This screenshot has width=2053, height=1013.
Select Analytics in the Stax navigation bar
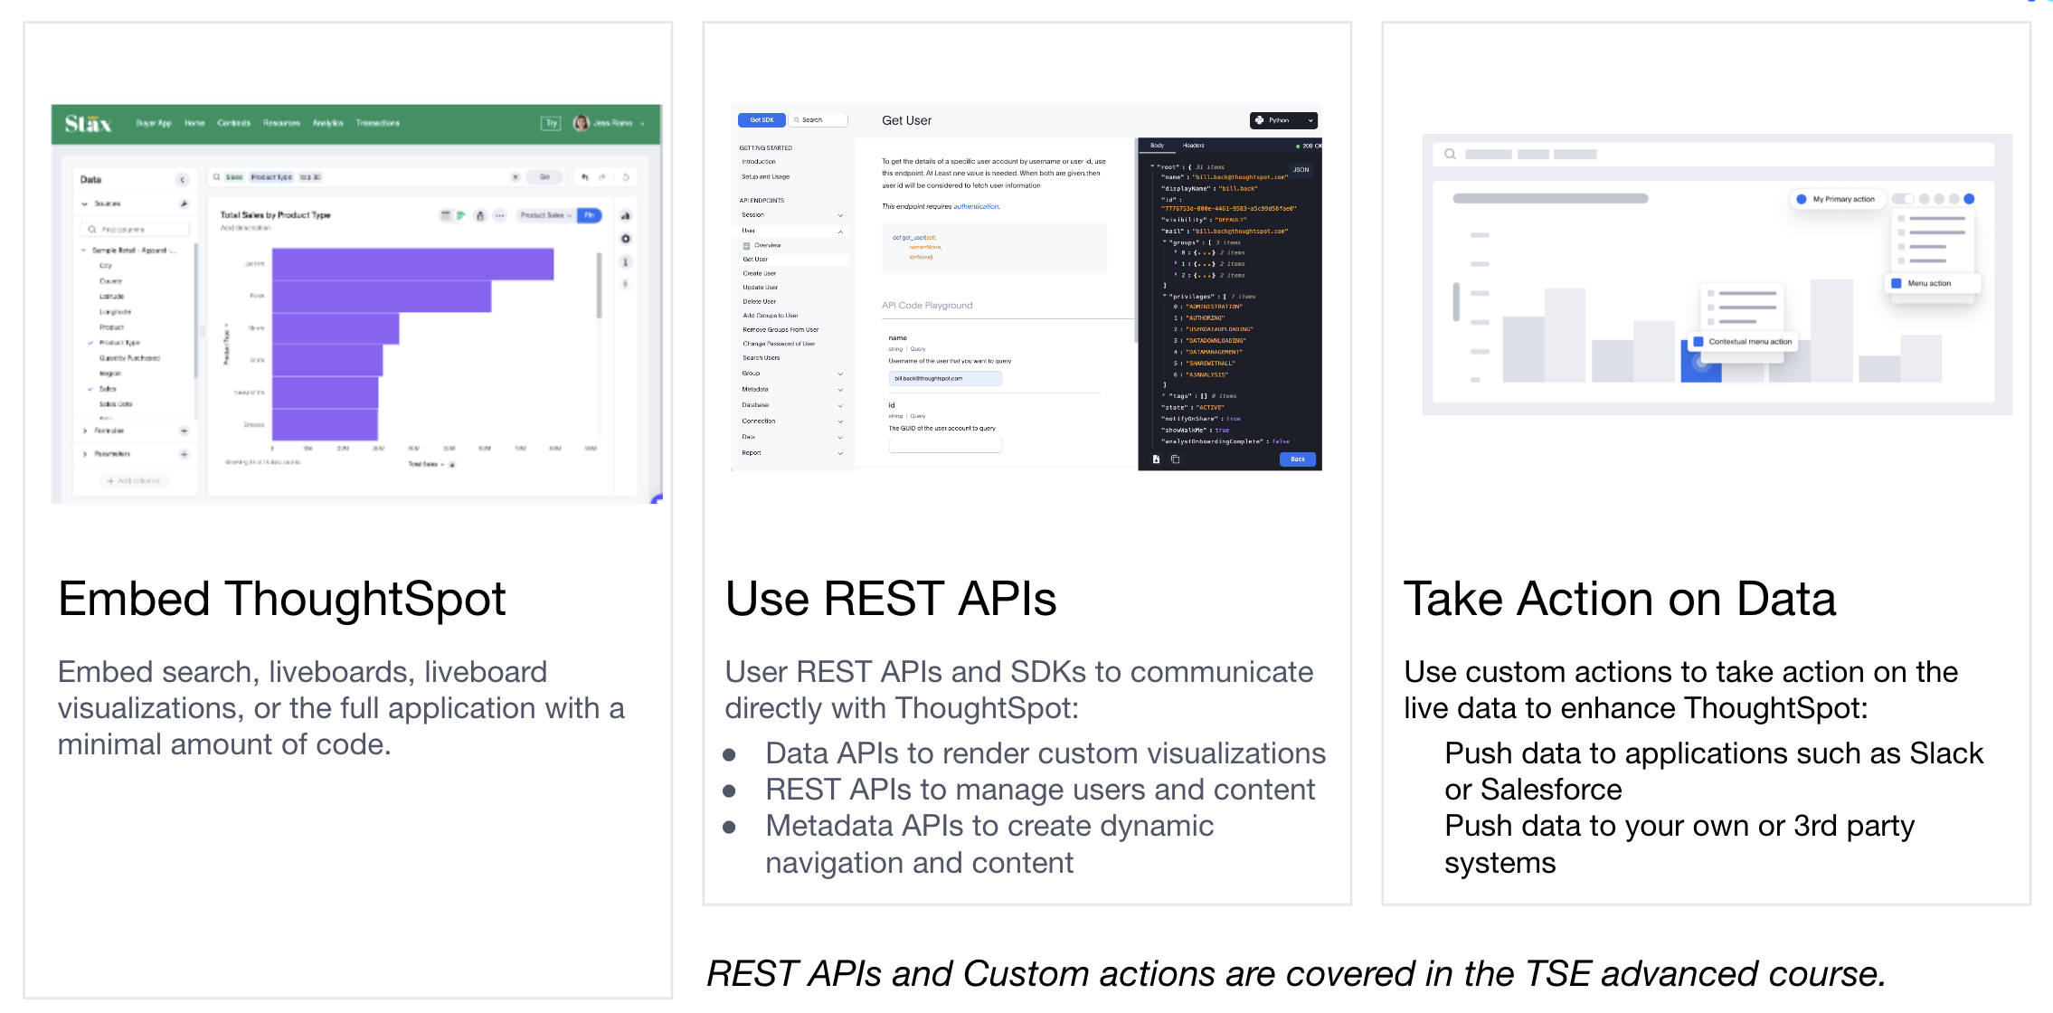(x=328, y=123)
